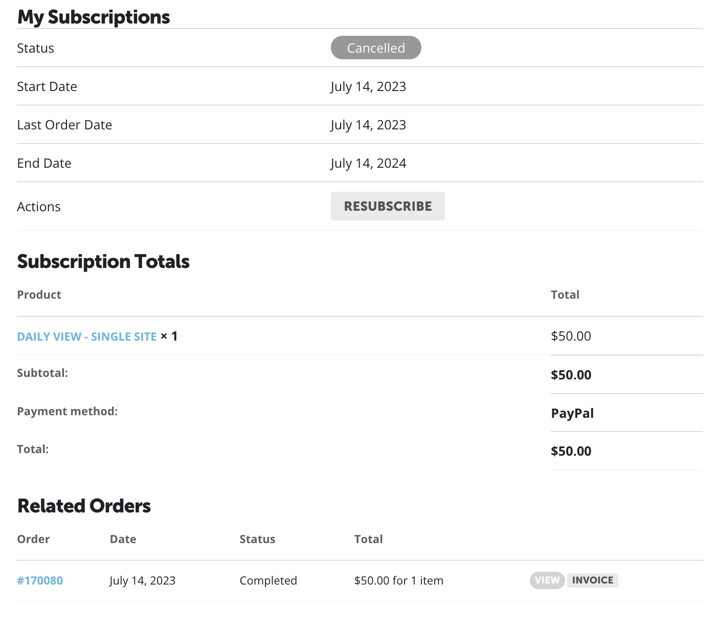Click the Status column header in Related Orders

click(x=257, y=539)
